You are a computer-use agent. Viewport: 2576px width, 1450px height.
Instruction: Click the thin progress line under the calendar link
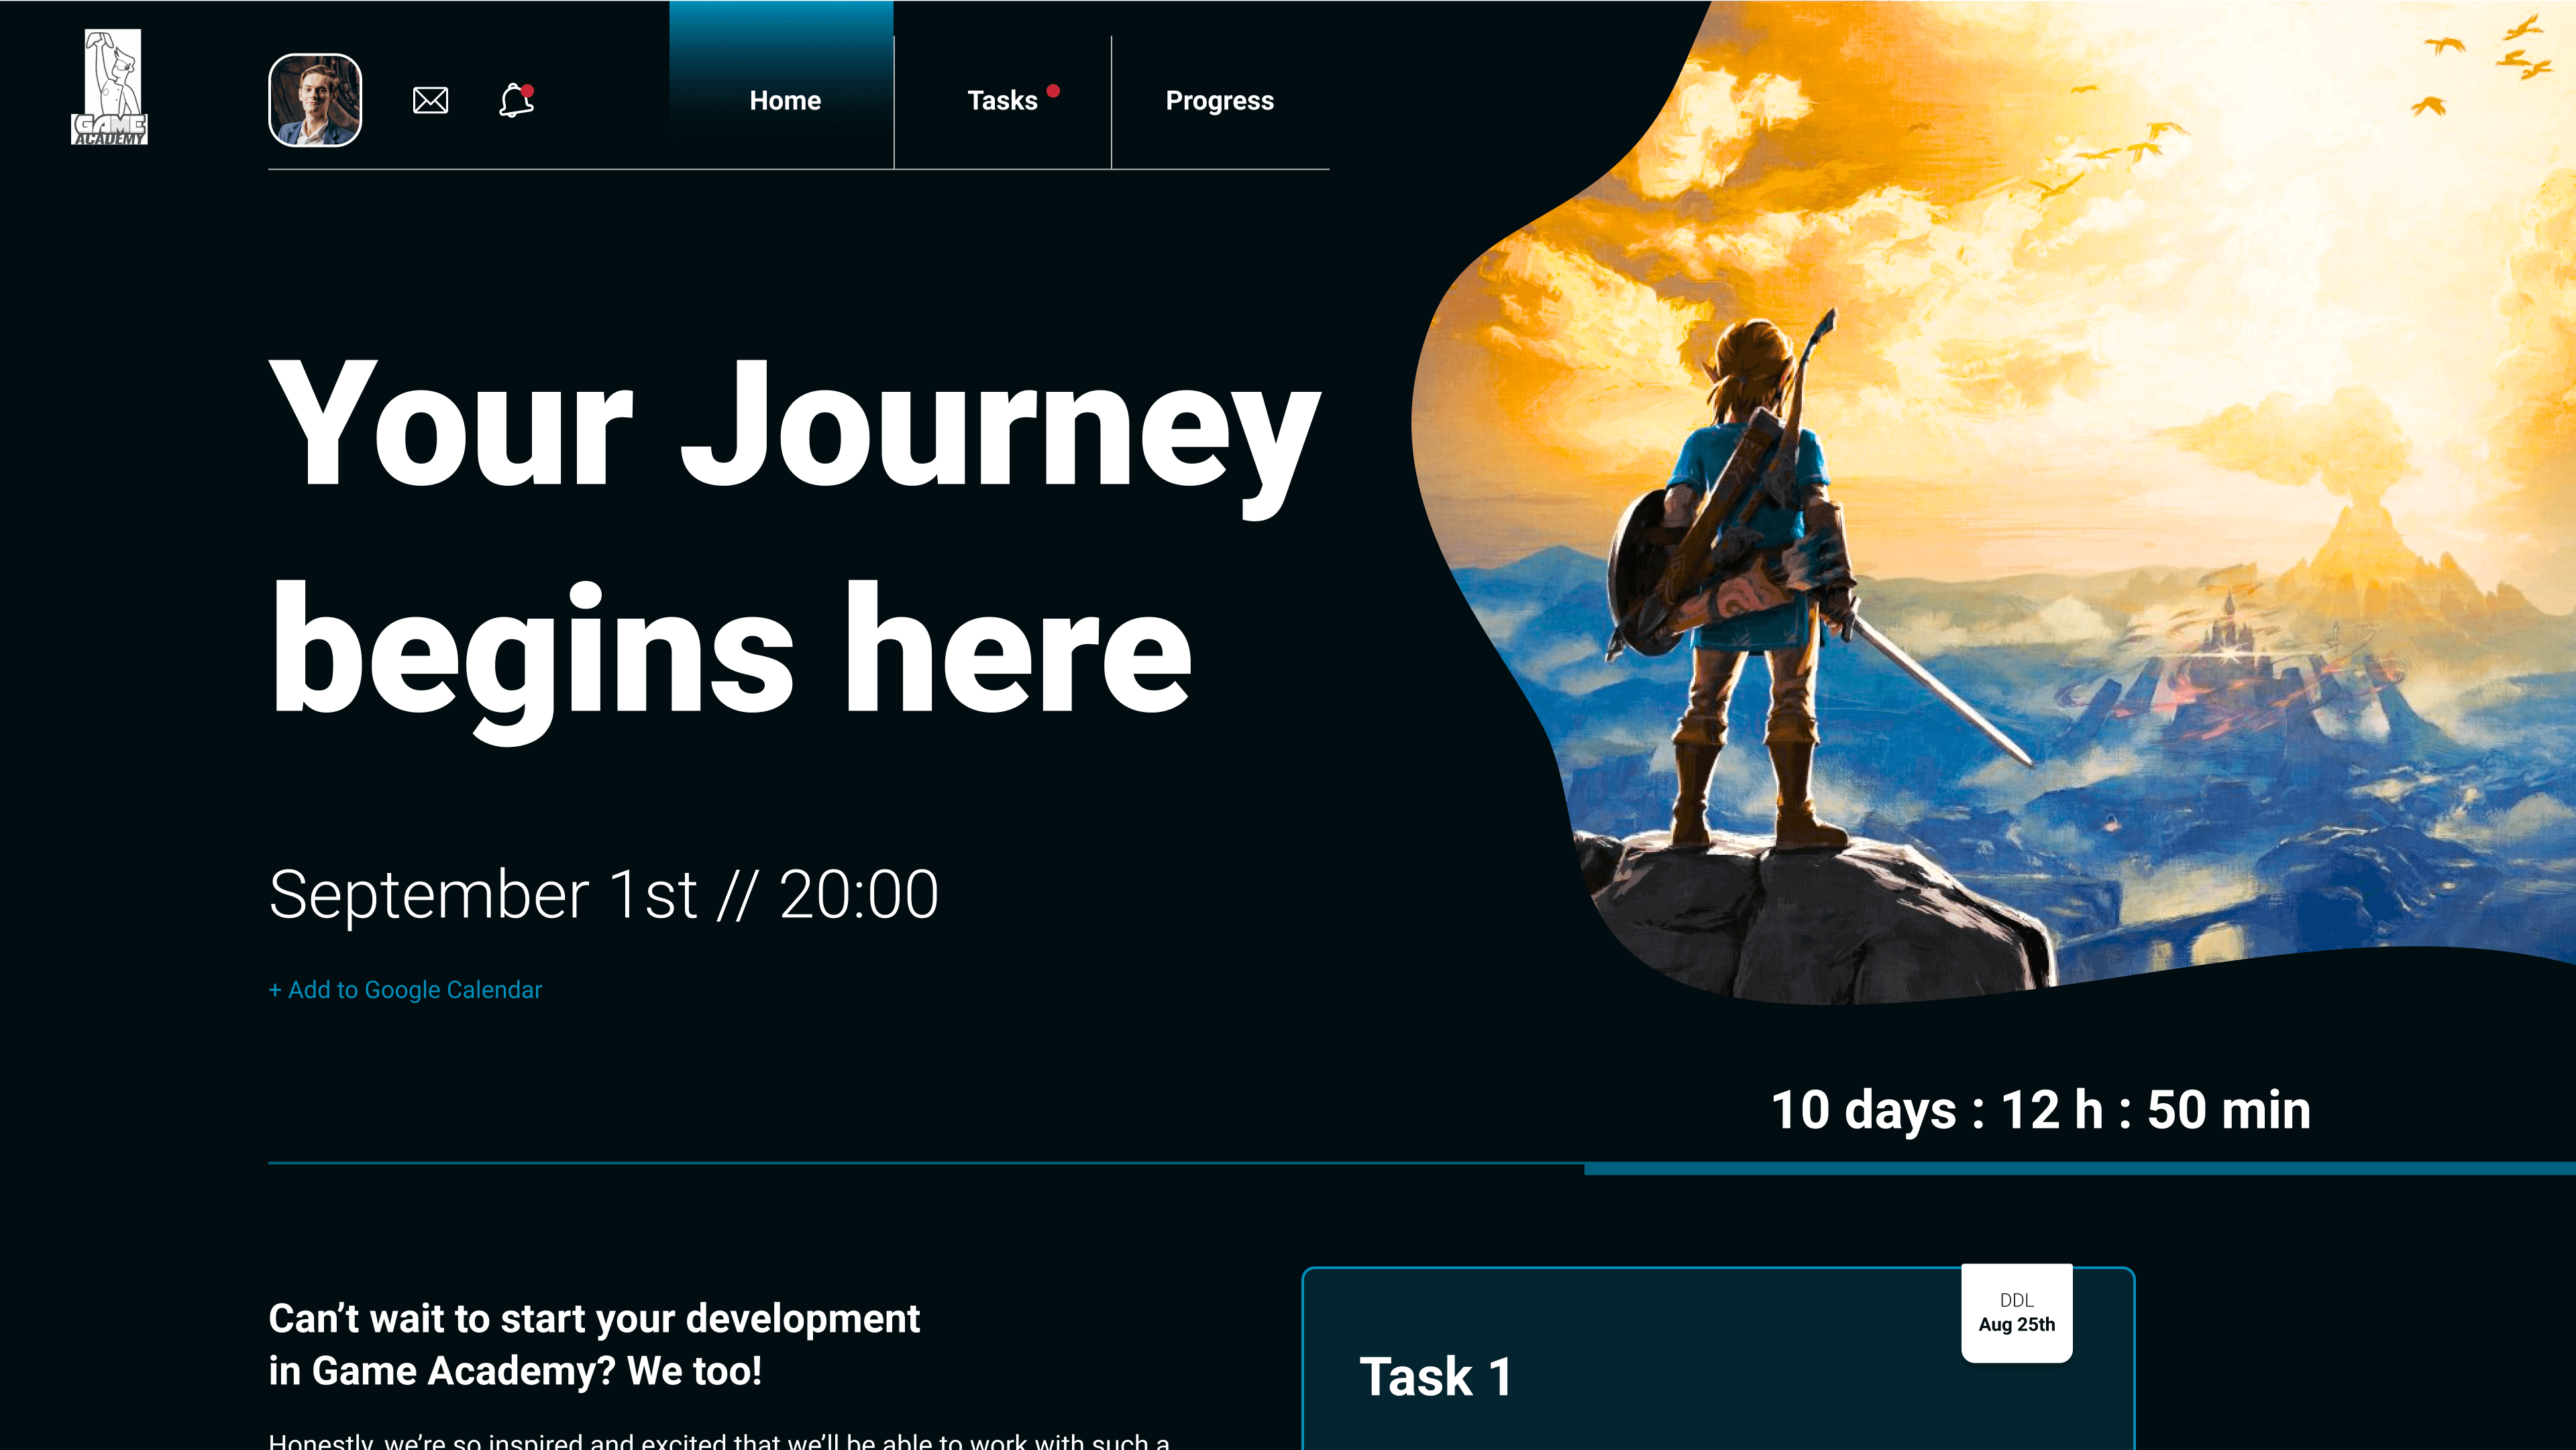pos(926,1163)
